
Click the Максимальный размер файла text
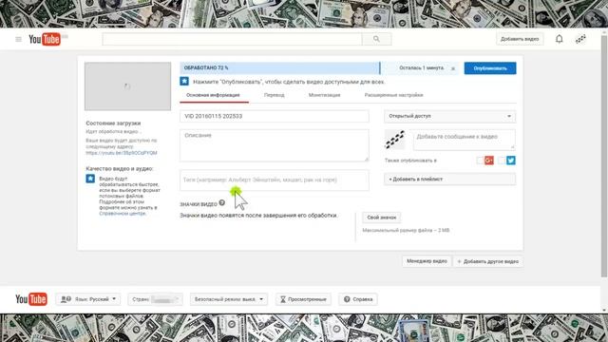click(406, 230)
